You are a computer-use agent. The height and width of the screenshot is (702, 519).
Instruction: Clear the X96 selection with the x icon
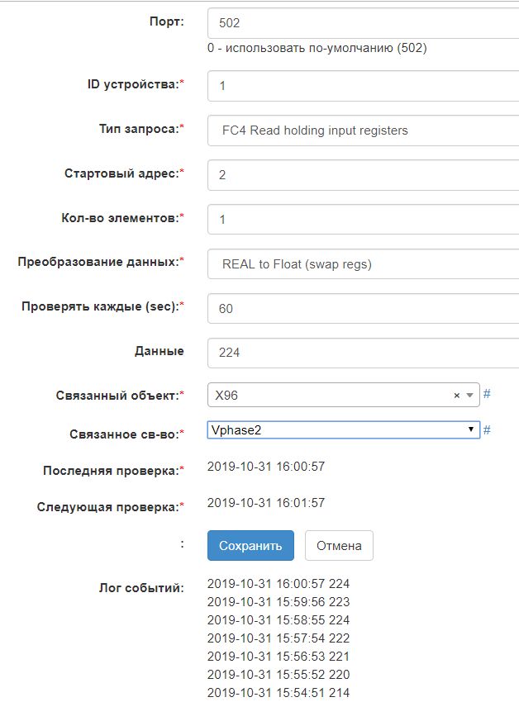tap(457, 396)
